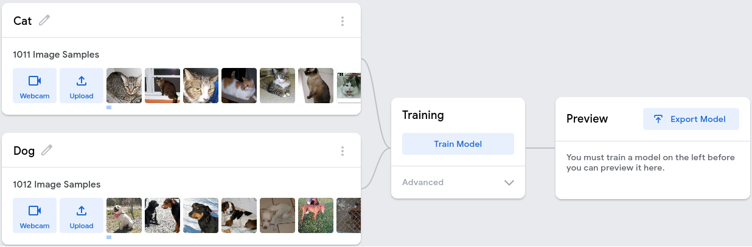The image size is (752, 247).
Task: Select the Siamese cat sample thumbnail
Action: pyautogui.click(x=316, y=86)
